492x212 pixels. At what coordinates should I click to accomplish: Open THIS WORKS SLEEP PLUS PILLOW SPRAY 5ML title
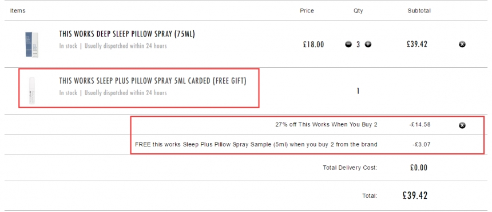153,81
